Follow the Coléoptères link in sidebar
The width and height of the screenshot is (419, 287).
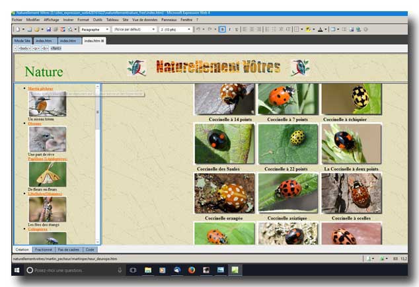point(38,229)
